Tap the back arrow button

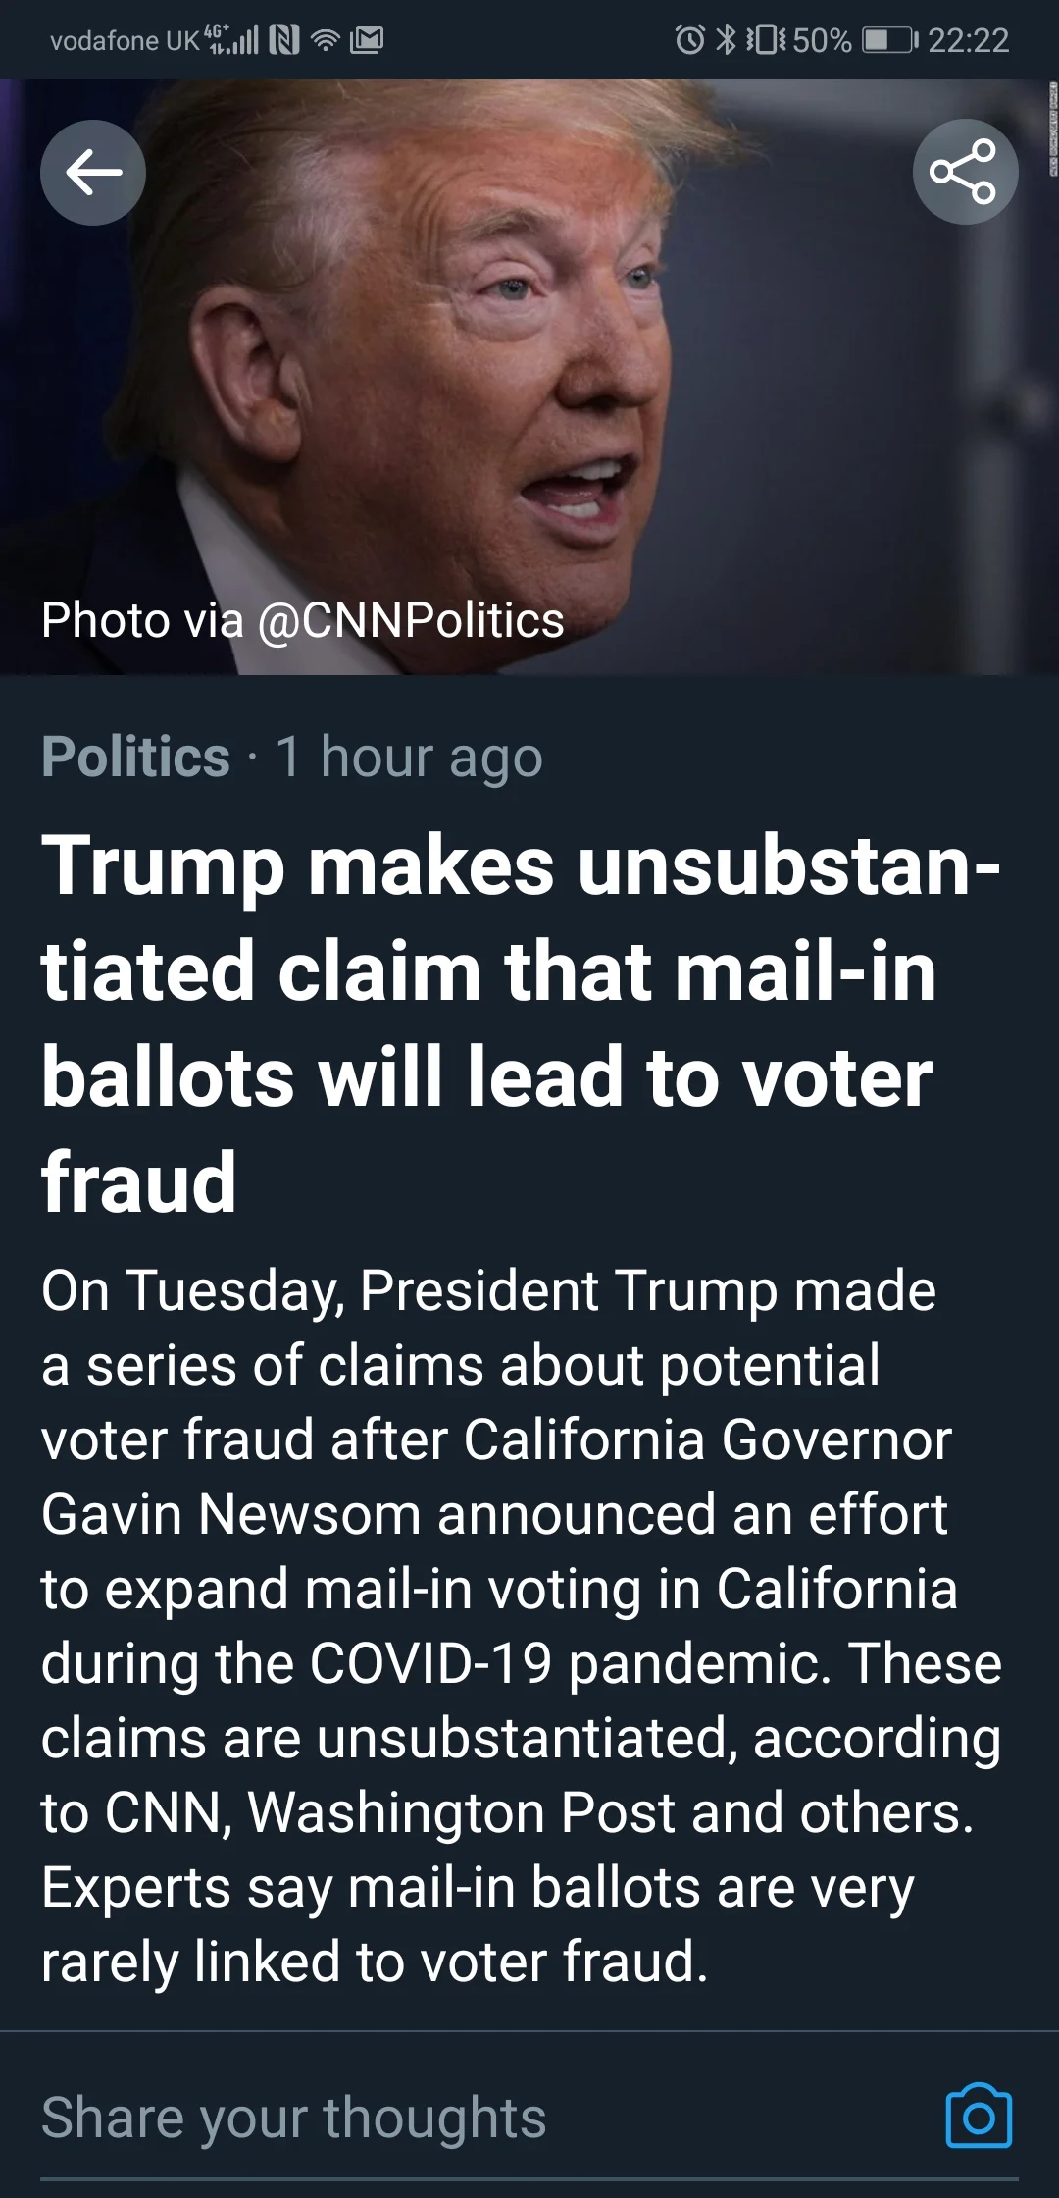93,173
